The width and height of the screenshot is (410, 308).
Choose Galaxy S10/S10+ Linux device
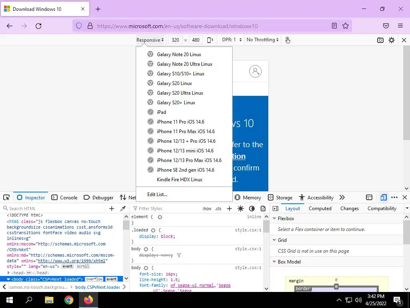click(x=184, y=74)
